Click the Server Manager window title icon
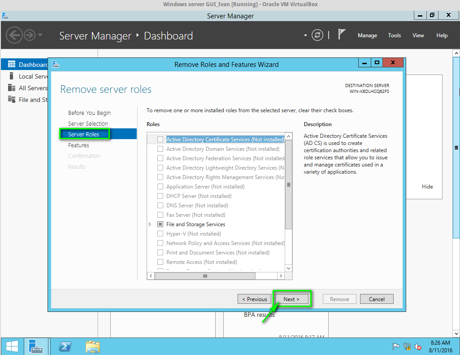 5,16
